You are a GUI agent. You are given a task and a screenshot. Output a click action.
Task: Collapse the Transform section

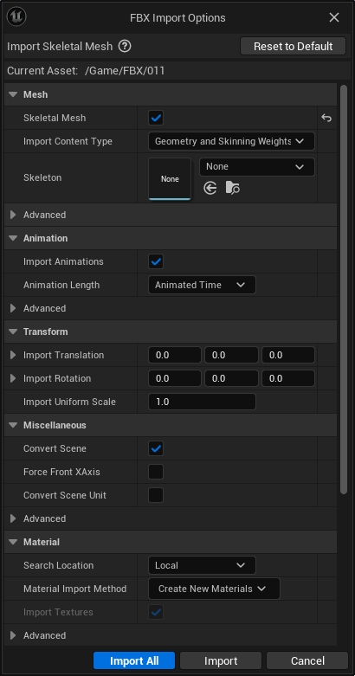click(x=13, y=332)
